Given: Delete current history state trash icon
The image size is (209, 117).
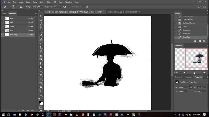Looking at the screenshot, I should [204, 41].
